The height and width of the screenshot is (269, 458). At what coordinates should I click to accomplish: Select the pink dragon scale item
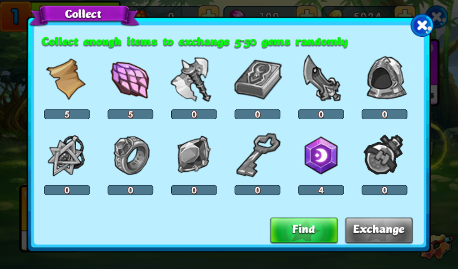pyautogui.click(x=130, y=79)
